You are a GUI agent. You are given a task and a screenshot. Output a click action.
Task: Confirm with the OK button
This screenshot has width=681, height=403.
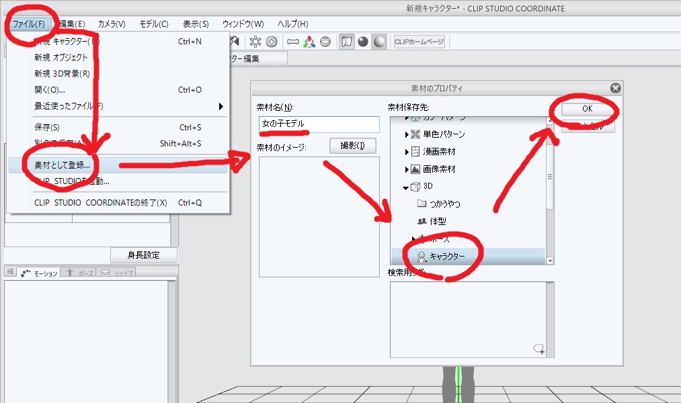pos(587,108)
